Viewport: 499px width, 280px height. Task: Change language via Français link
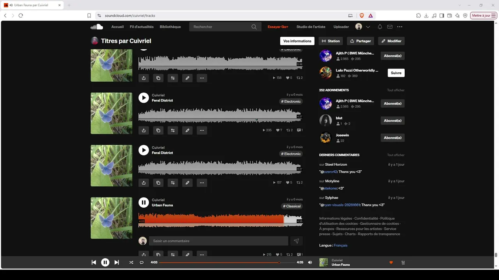340,245
